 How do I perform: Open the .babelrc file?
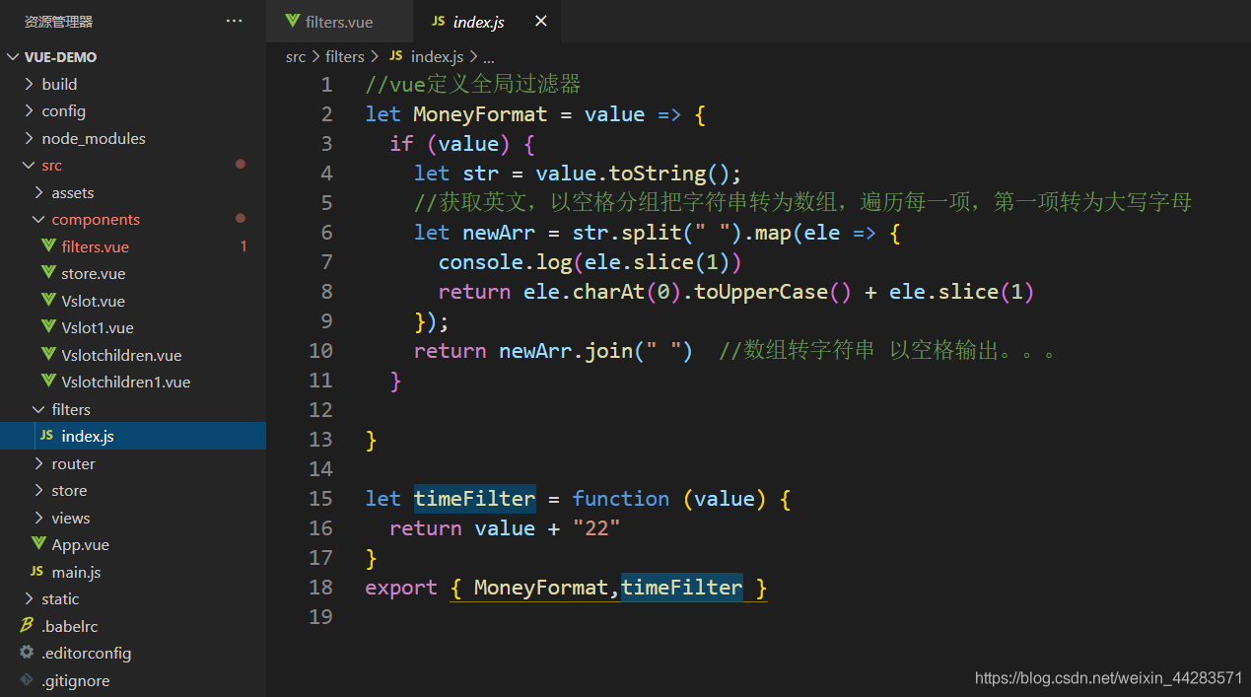[x=133, y=626]
